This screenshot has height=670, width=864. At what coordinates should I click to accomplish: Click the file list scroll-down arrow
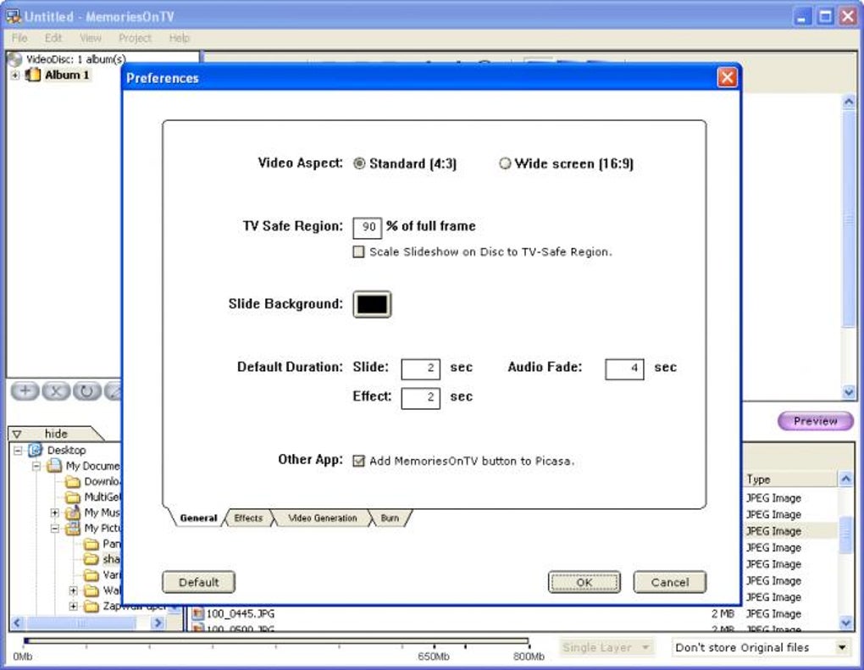(x=846, y=623)
